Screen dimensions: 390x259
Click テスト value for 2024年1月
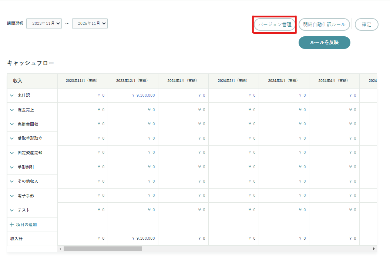coord(202,210)
